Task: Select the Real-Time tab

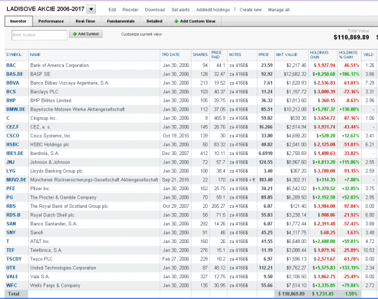Action: [x=85, y=21]
